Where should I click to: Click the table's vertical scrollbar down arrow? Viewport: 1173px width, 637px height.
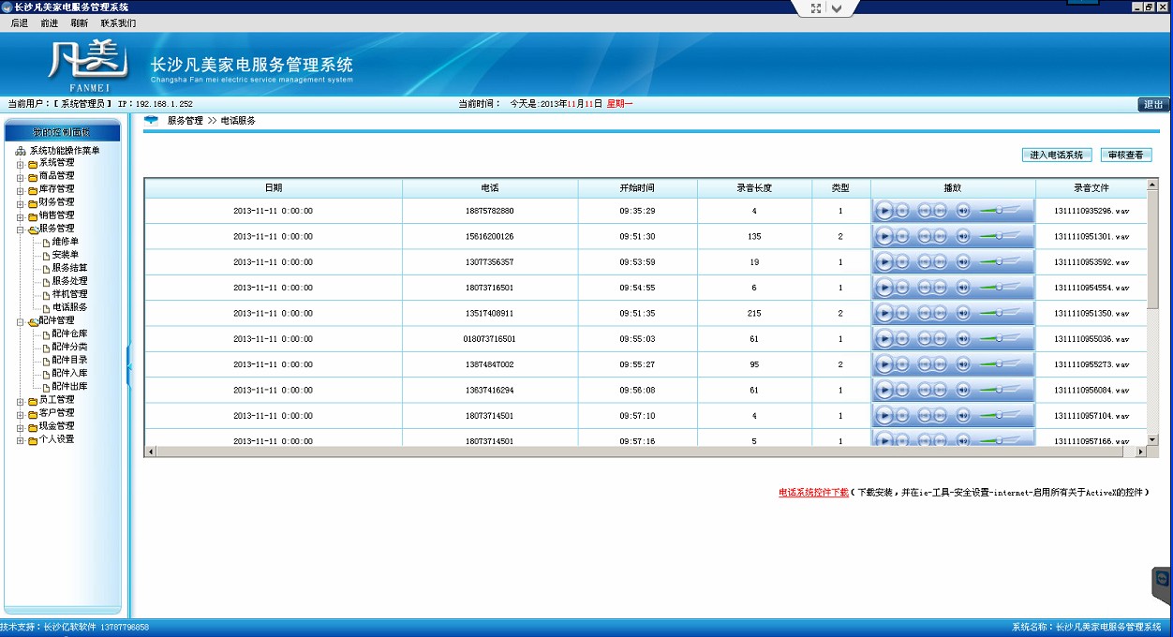coord(1153,439)
